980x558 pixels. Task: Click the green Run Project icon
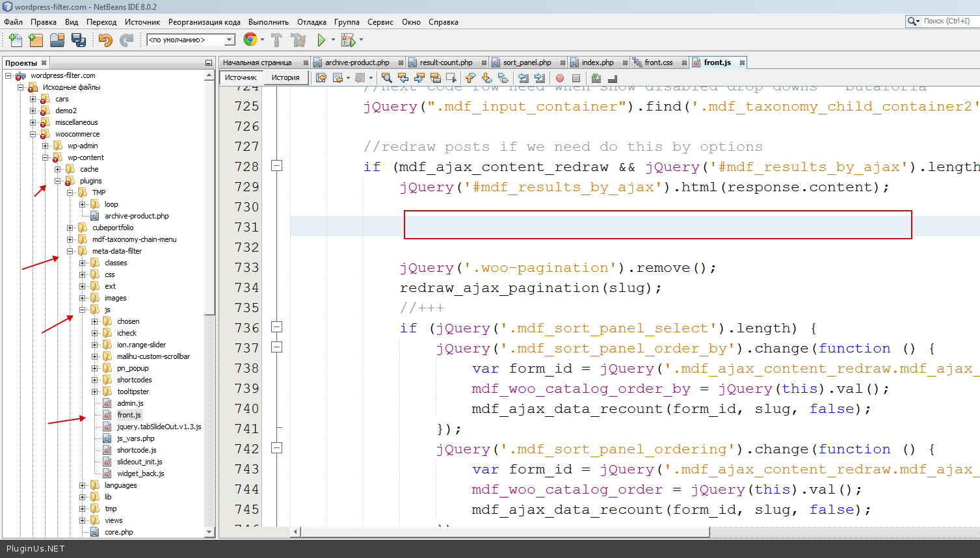[x=321, y=40]
